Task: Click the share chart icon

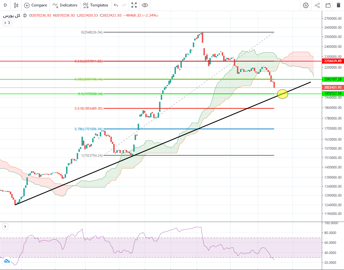Action: (317, 5)
